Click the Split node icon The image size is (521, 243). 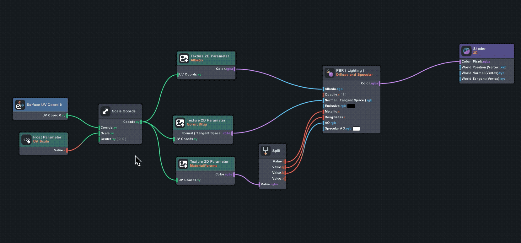(x=266, y=151)
